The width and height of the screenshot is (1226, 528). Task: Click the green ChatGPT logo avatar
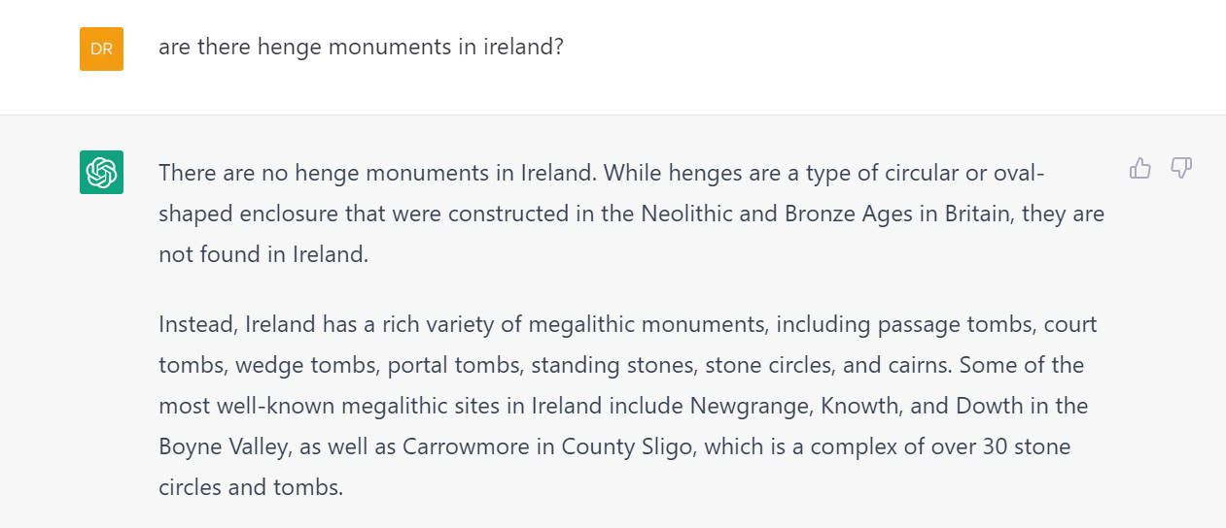coord(101,172)
